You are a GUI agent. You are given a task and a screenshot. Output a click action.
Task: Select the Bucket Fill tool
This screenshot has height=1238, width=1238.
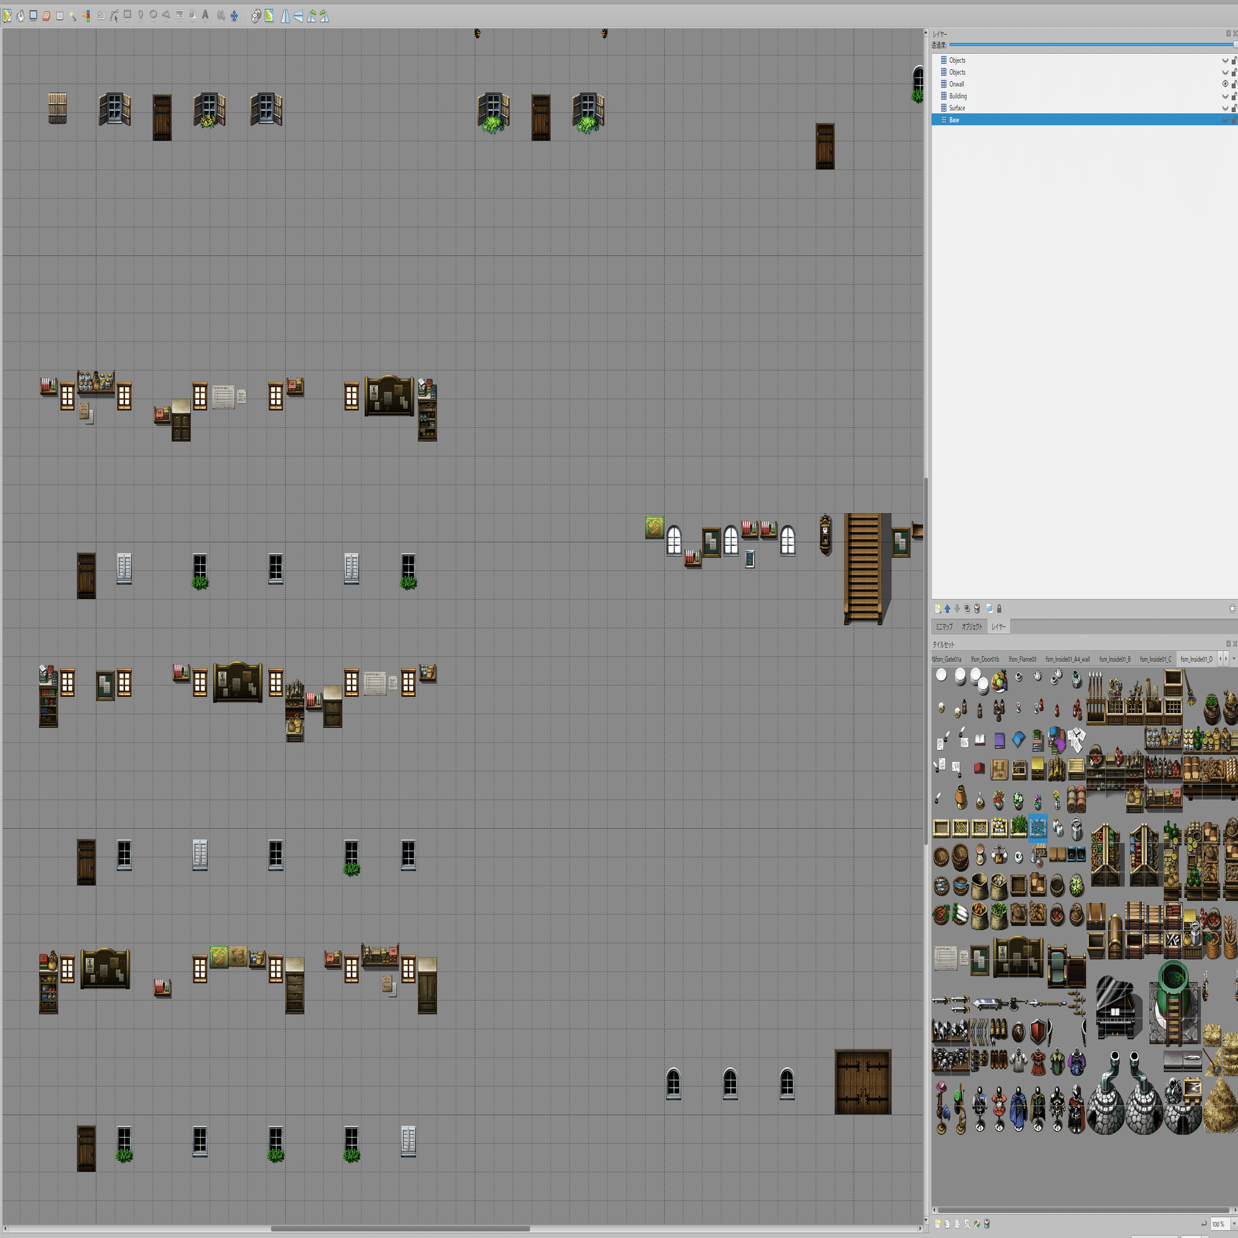(20, 16)
